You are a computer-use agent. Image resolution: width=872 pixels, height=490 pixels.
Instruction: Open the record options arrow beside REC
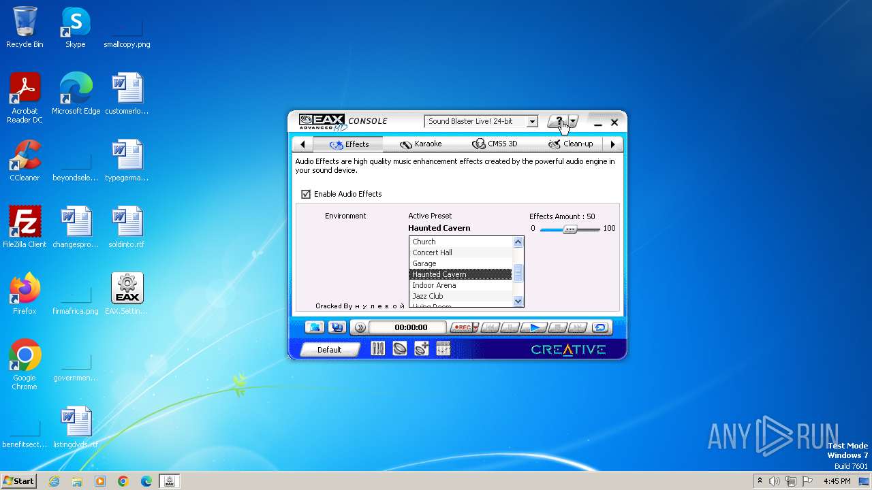[x=476, y=327]
